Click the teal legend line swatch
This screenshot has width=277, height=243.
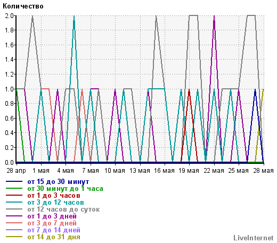(x=14, y=202)
